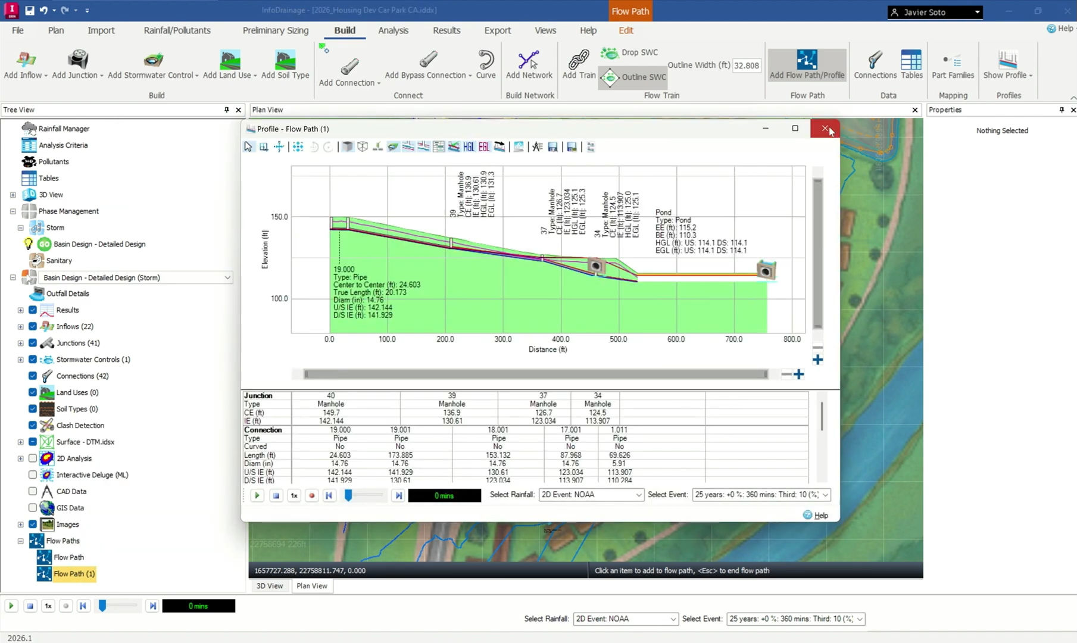Switch to the Analysis ribbon tab
Screen dimensions: 1077x643
[393, 30]
